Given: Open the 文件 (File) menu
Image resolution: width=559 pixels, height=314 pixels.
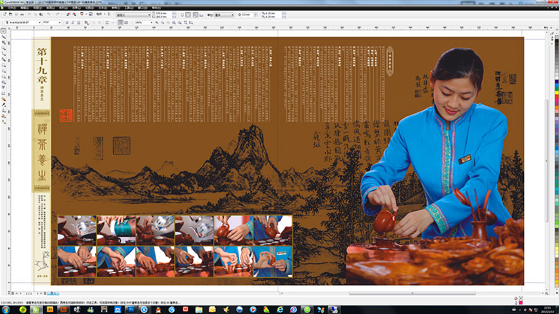Looking at the screenshot, I should (11, 7).
